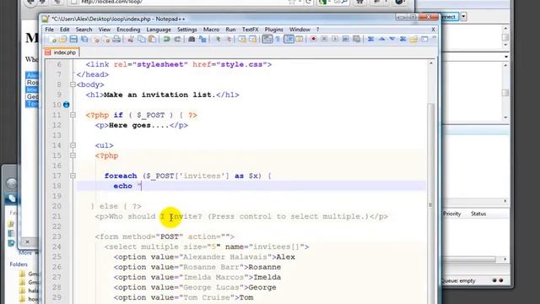
Task: Save the file using toolbar Save icon
Action: click(73, 40)
